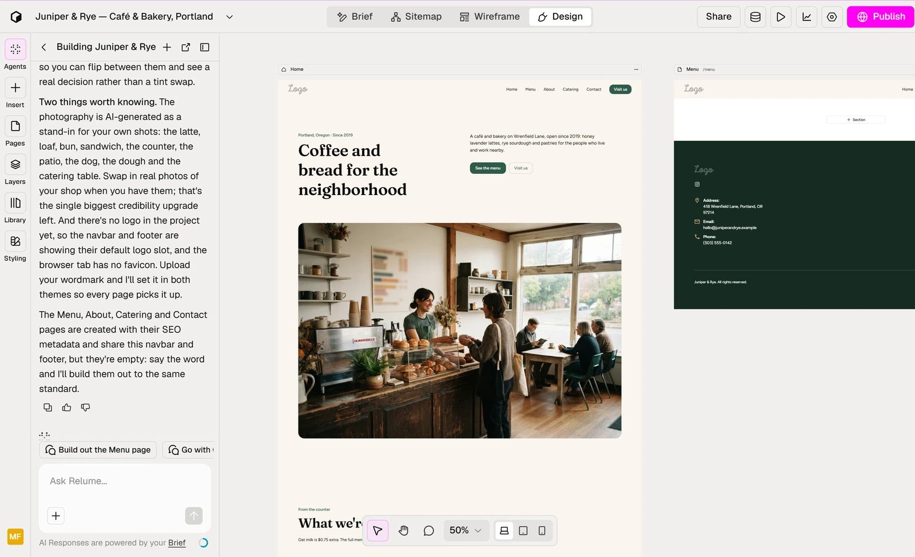Select the café hero photo

pyautogui.click(x=460, y=331)
